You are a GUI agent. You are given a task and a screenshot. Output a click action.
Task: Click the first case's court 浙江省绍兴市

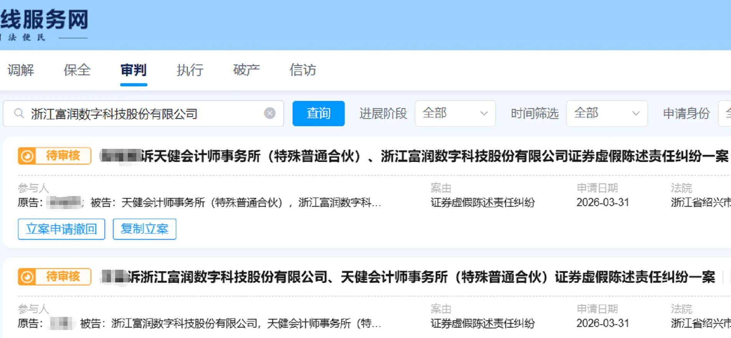[701, 203]
